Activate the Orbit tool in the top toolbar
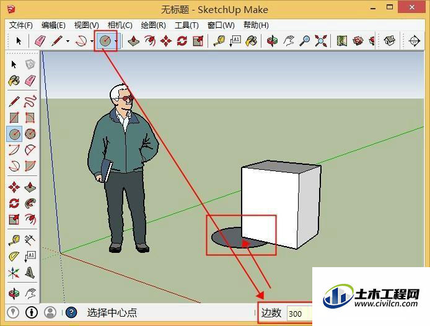The height and width of the screenshot is (326, 430). [273, 41]
